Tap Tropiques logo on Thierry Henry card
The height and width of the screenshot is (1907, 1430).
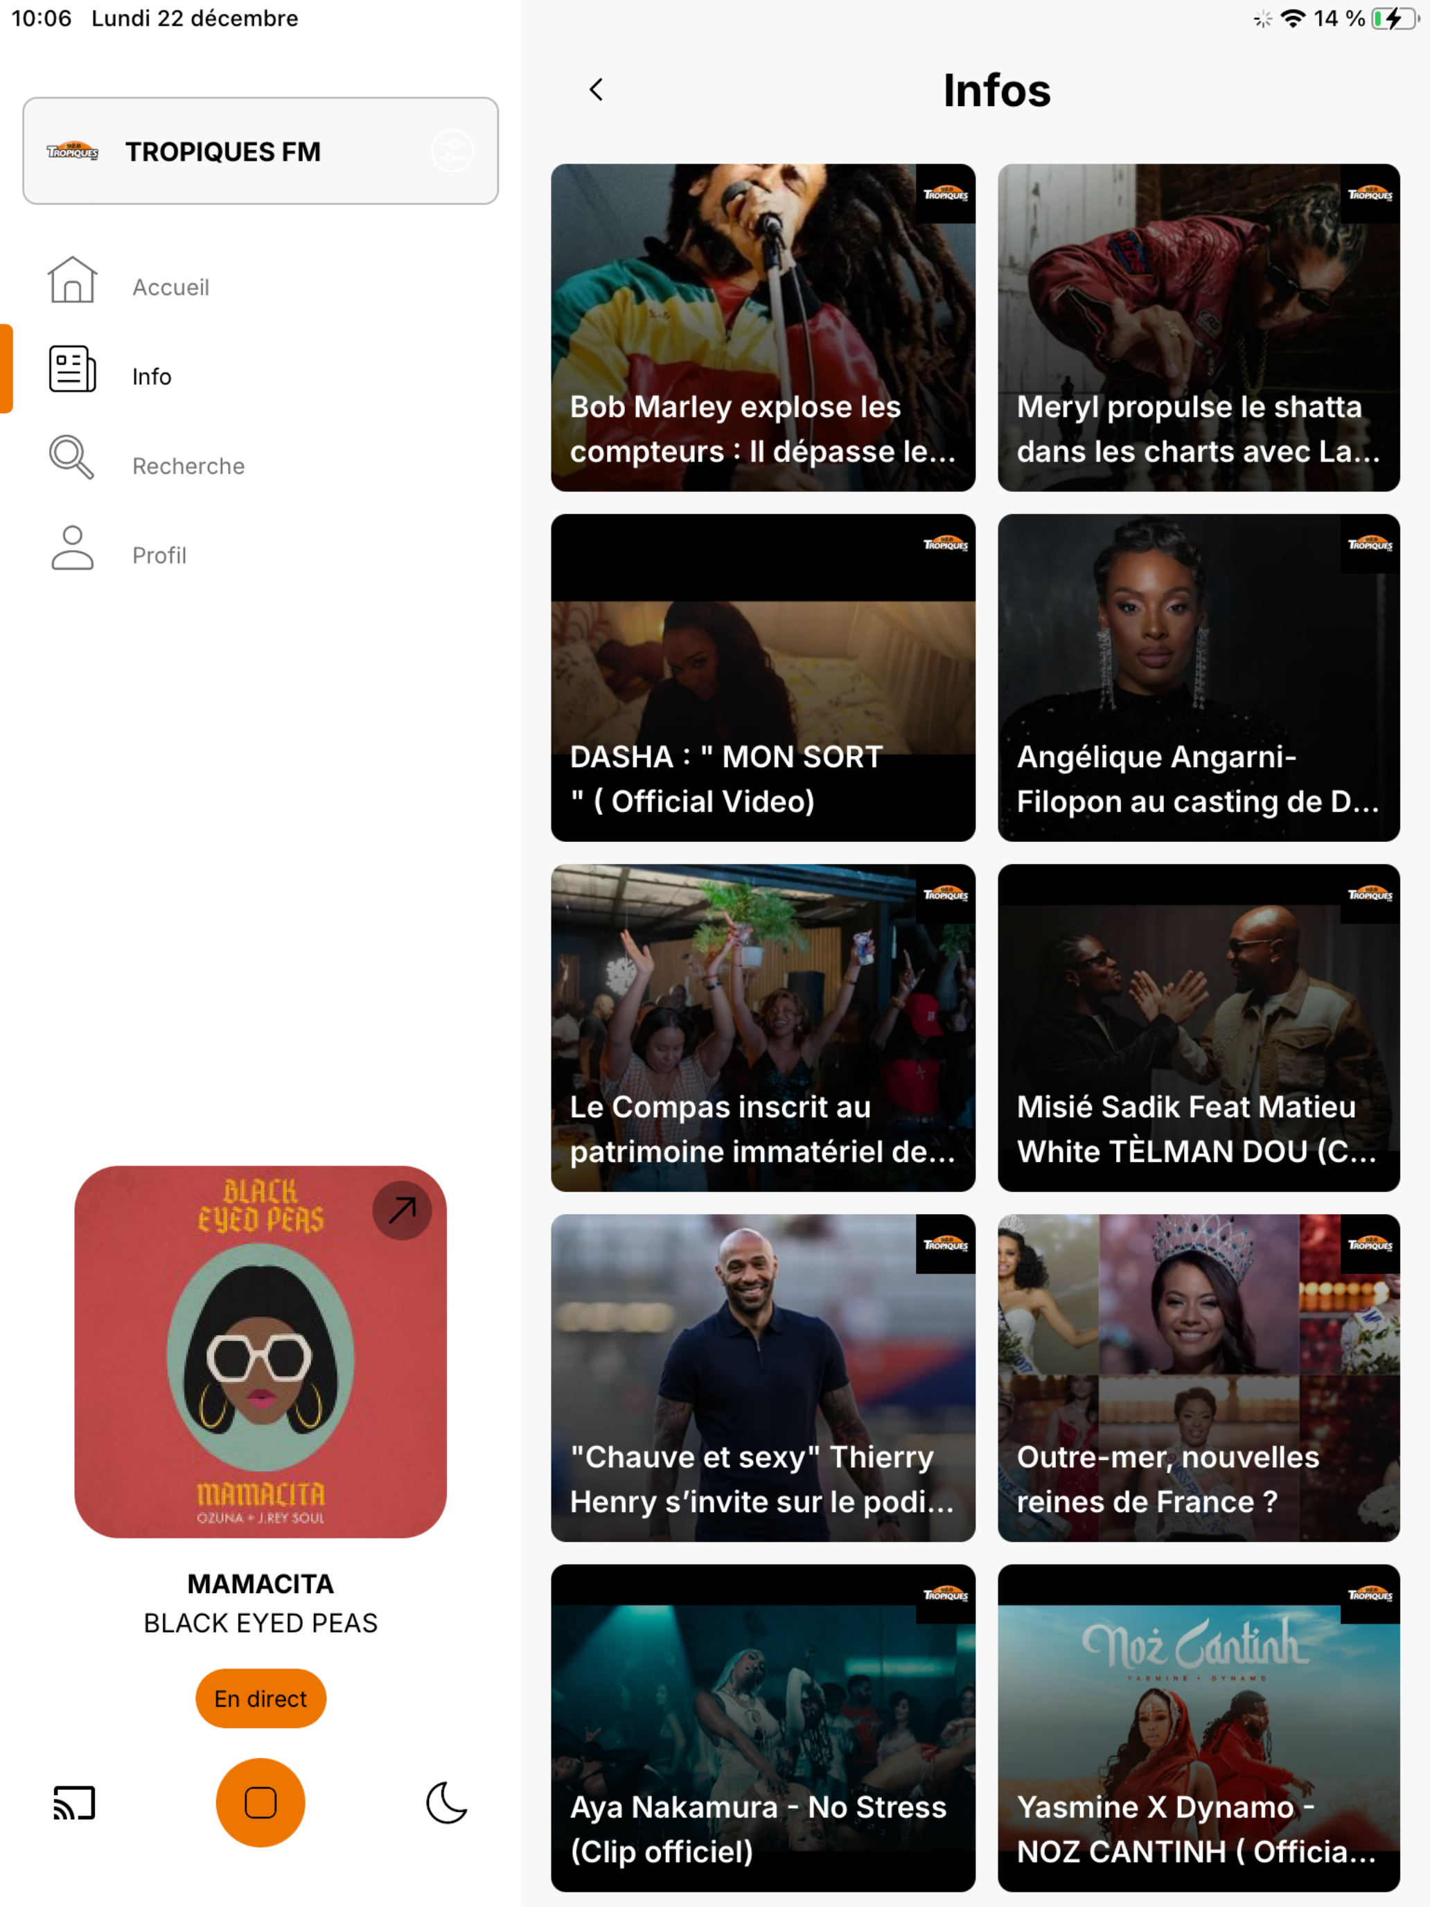click(x=946, y=1244)
